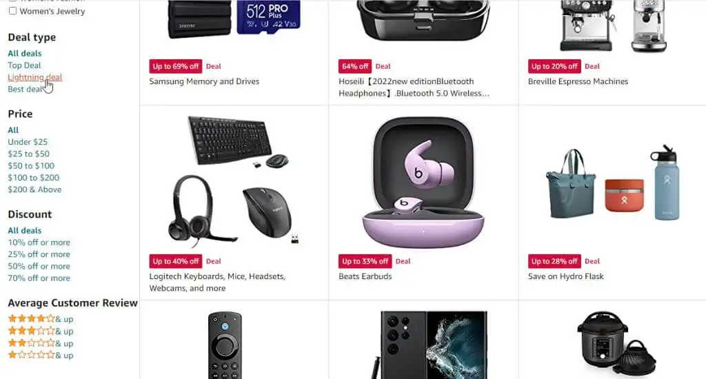This screenshot has width=706, height=379.
Task: Choose the Under $25 price filter
Action: coord(28,142)
